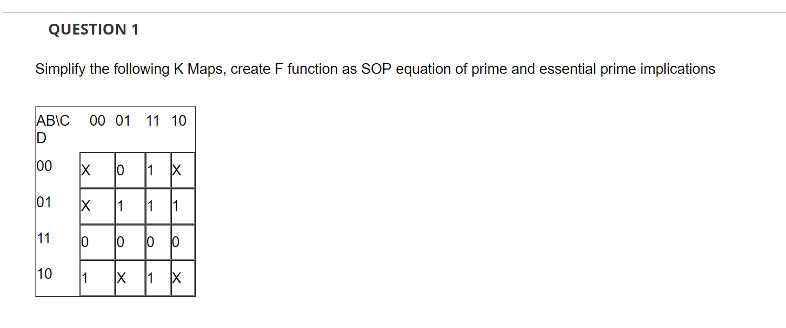The width and height of the screenshot is (786, 328).
Task: Click the X cell at row 00, column 10
Action: pos(183,170)
